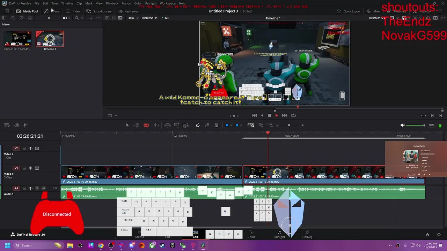Go to first frame in viewer
447x251 pixels.
(254, 115)
